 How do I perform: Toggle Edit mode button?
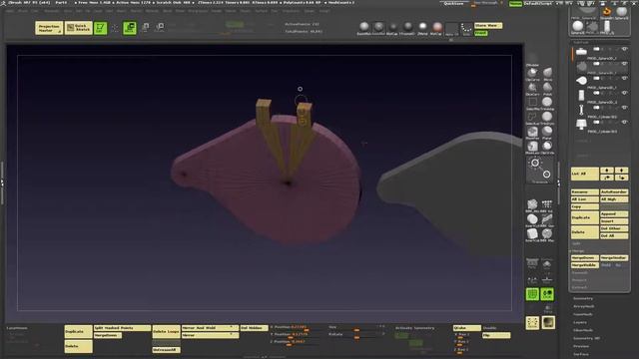[x=100, y=28]
